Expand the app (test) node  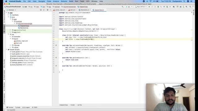click(10, 32)
